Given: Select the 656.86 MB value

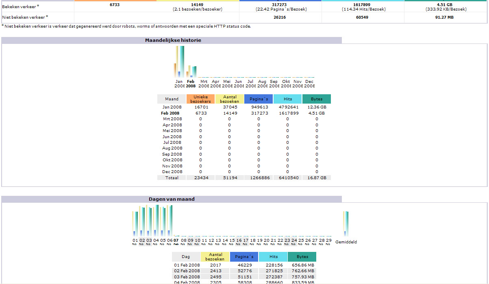Looking at the screenshot, I should (x=303, y=265).
